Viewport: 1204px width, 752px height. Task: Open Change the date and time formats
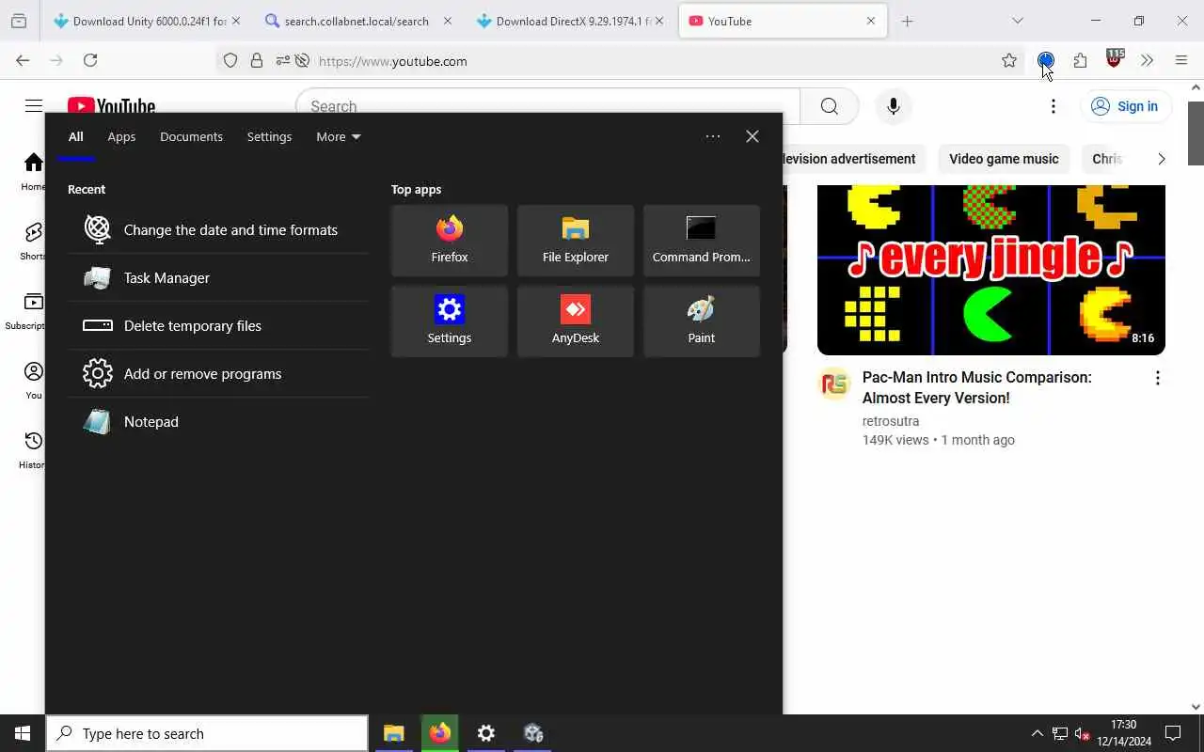coord(218,229)
